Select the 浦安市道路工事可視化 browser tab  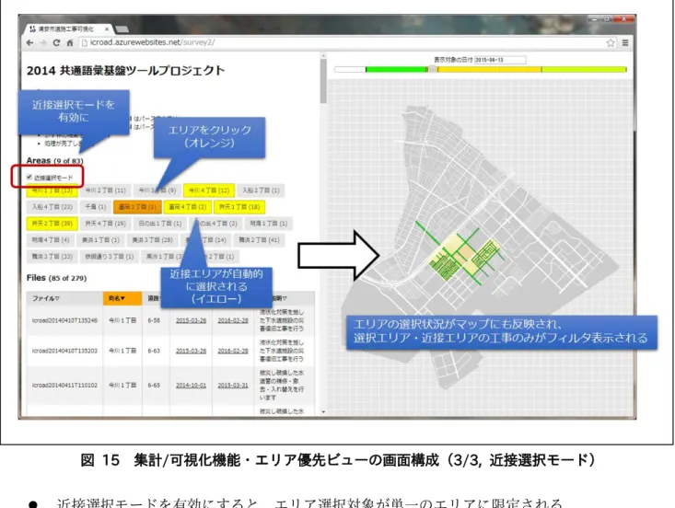pos(65,29)
